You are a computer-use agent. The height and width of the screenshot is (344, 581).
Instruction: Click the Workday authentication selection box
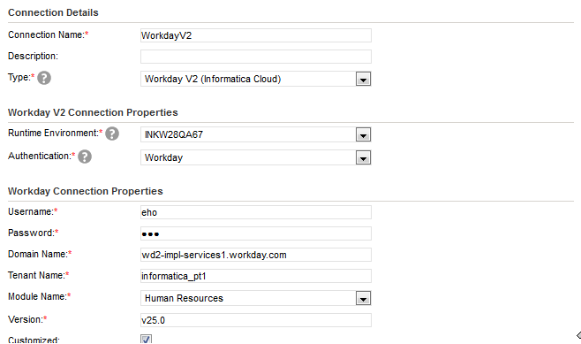[x=256, y=157]
